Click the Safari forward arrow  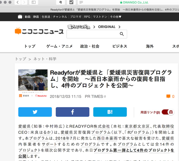pos(24,2)
